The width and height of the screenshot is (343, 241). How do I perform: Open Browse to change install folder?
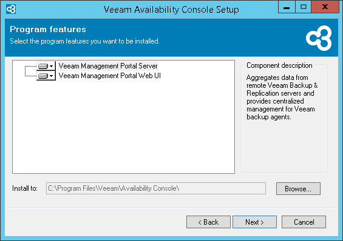coord(298,189)
